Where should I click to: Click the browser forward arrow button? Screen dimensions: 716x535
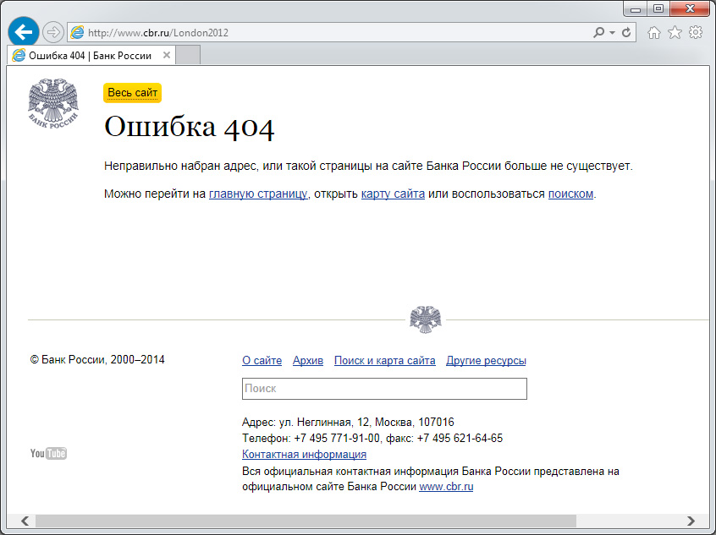[53, 32]
